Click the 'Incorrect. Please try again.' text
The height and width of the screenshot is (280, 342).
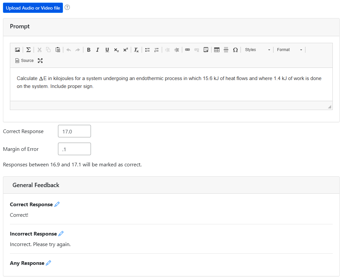pos(40,244)
